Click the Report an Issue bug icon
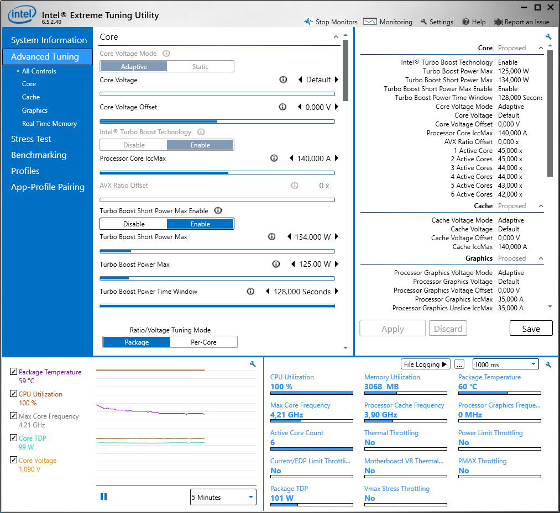The height and width of the screenshot is (513, 560). pyautogui.click(x=498, y=22)
